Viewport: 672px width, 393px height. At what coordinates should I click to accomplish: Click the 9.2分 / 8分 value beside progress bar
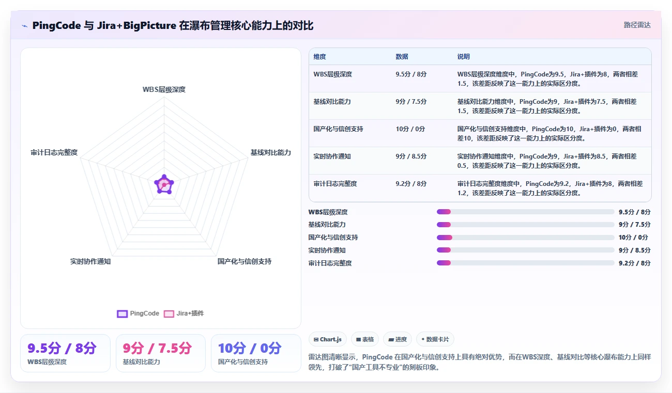(x=635, y=263)
